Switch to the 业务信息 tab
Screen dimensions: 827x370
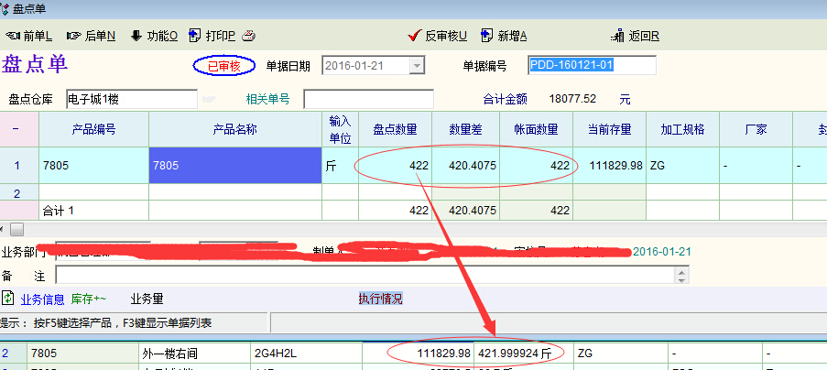tap(42, 299)
